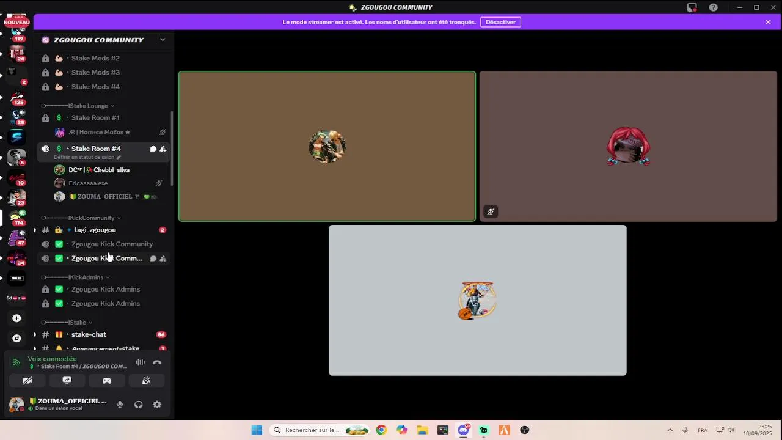Open server with 174 badge
The width and height of the screenshot is (782, 440).
tap(17, 218)
